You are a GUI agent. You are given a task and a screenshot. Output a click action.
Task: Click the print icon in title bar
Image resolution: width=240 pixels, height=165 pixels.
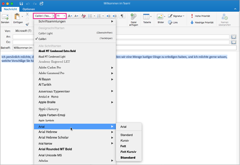[x=41, y=3]
